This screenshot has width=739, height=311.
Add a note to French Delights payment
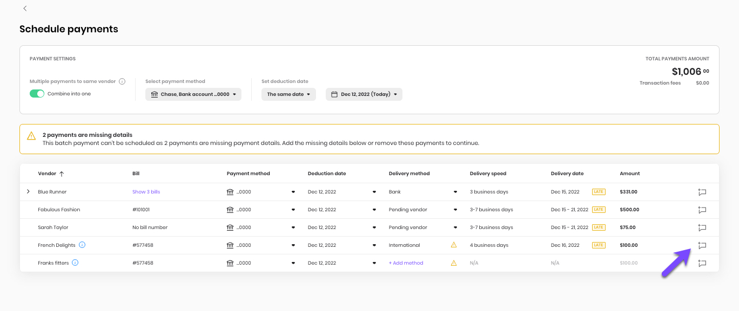point(702,245)
